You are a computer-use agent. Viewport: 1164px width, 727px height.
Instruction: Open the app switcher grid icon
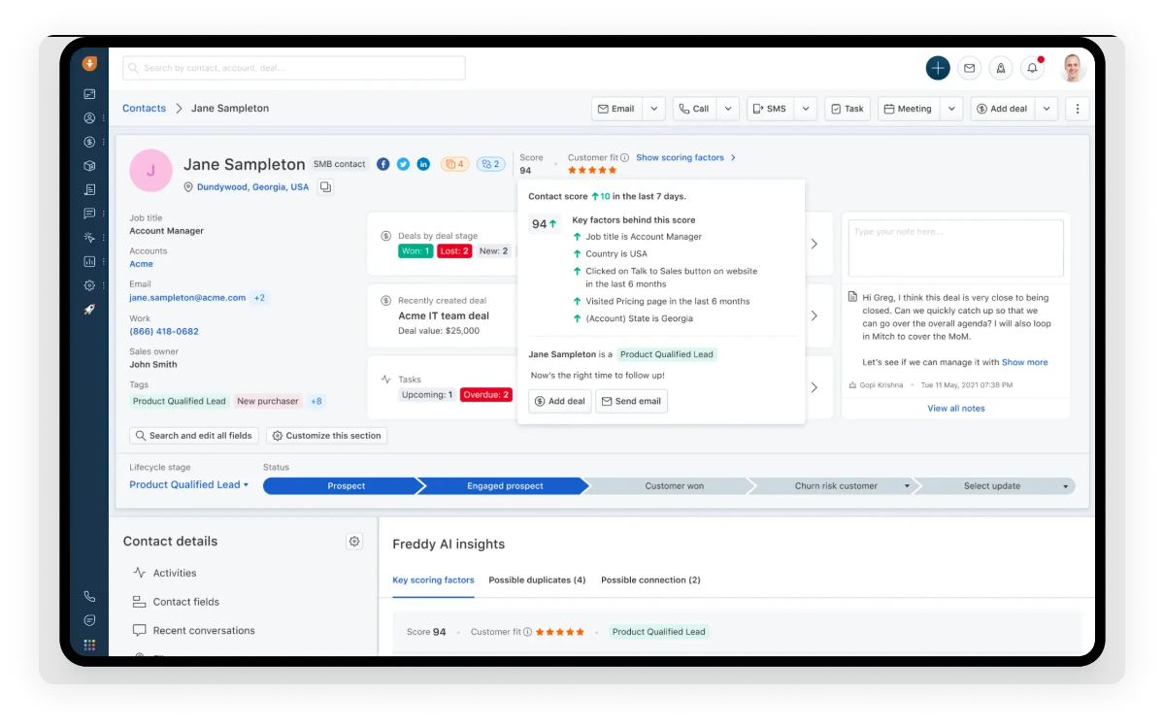pos(90,644)
